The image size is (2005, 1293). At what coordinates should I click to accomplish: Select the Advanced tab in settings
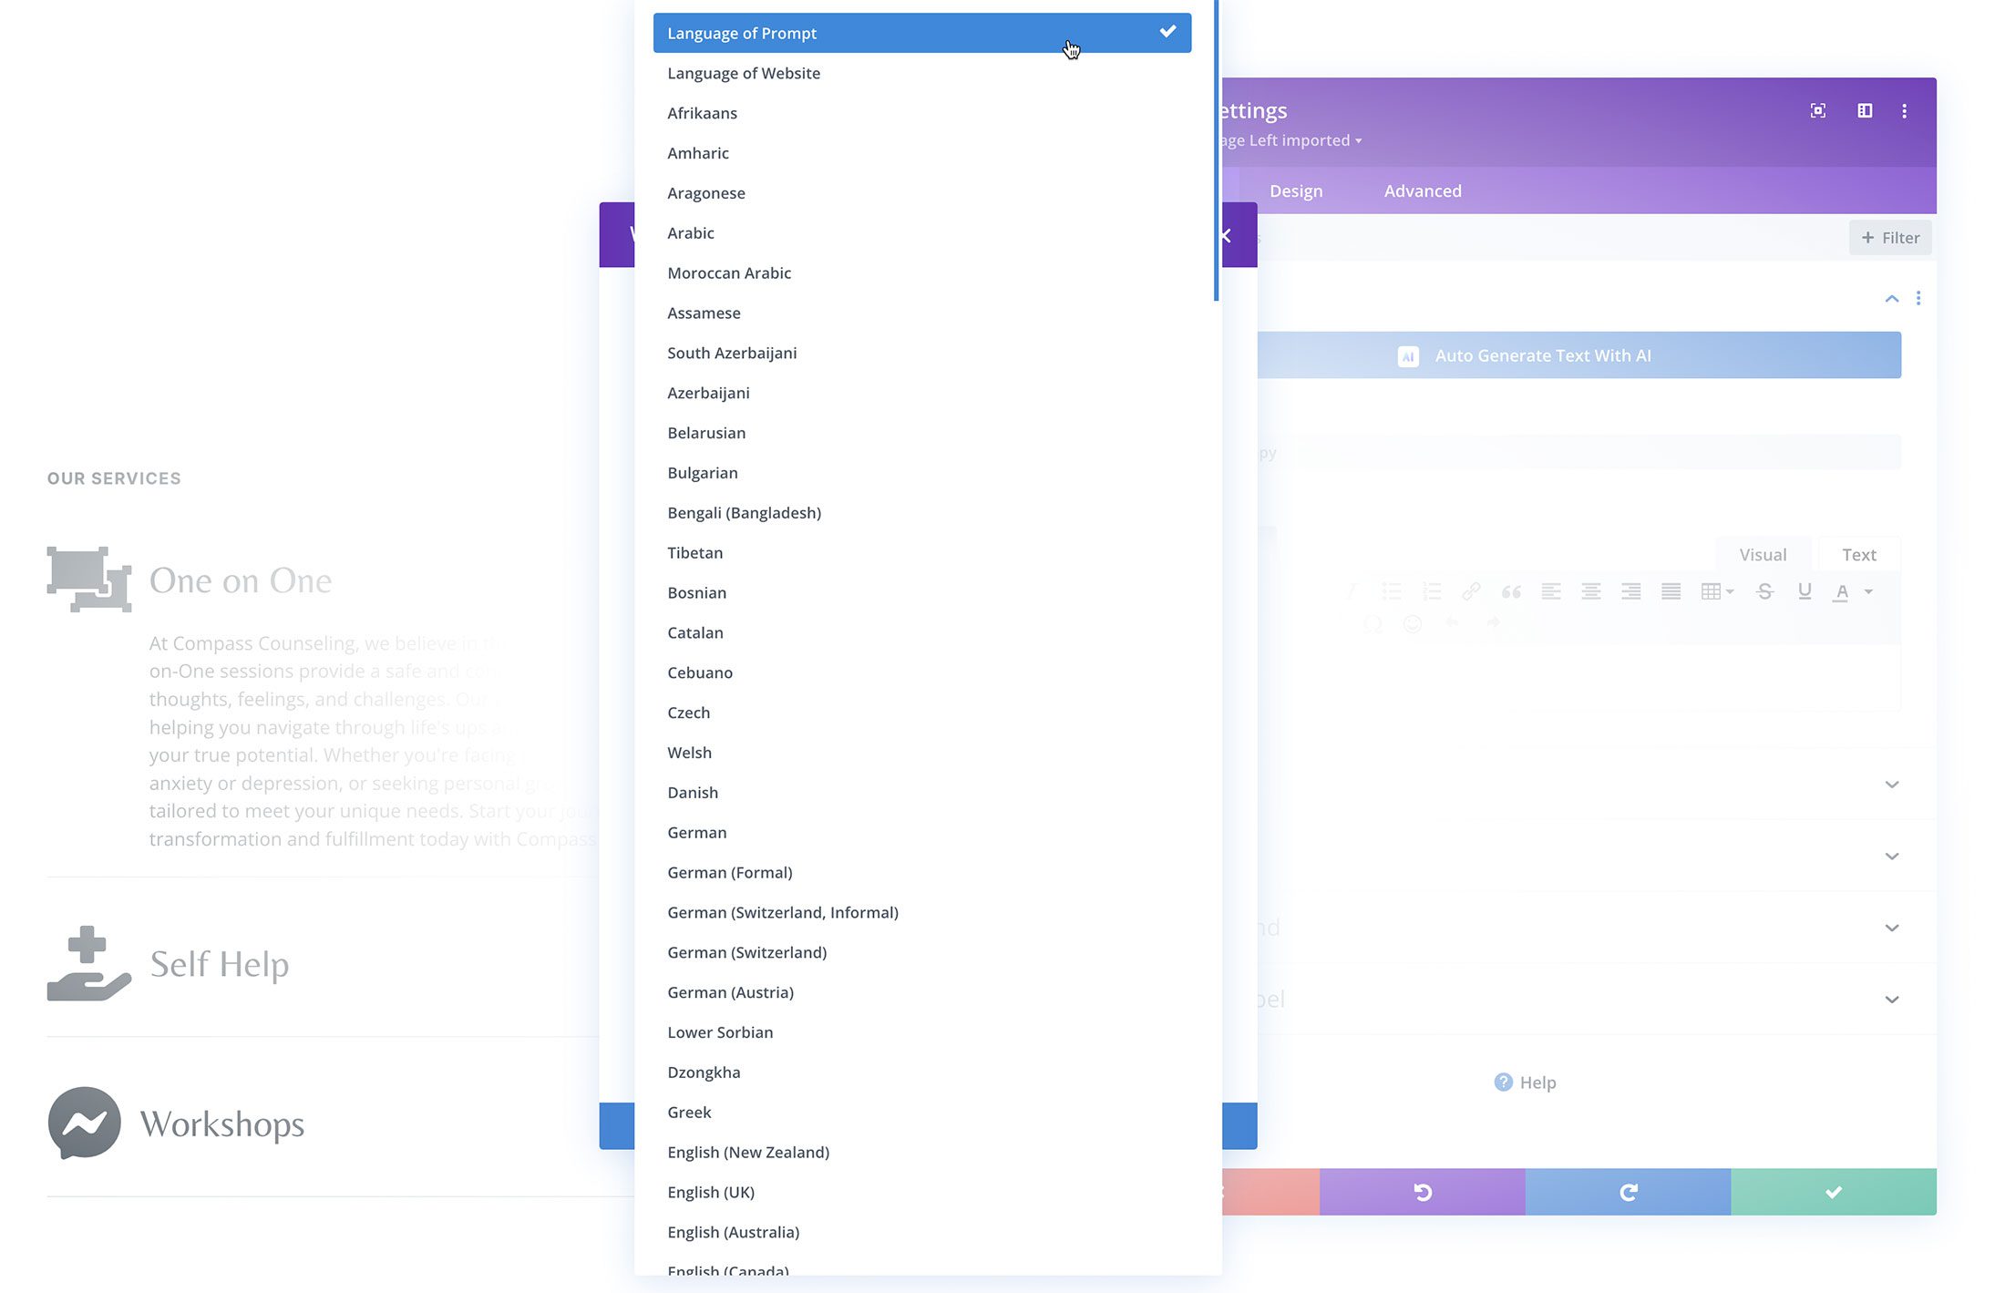point(1421,190)
